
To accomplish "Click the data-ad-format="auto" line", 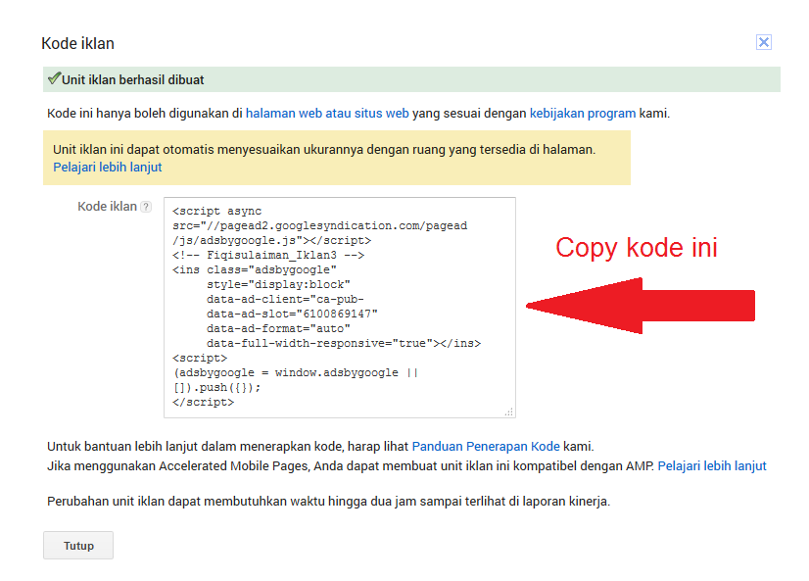I will [278, 328].
